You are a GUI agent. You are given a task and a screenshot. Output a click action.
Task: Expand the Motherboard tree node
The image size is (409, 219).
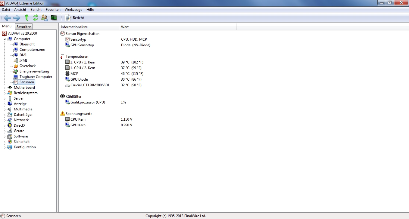[5, 88]
